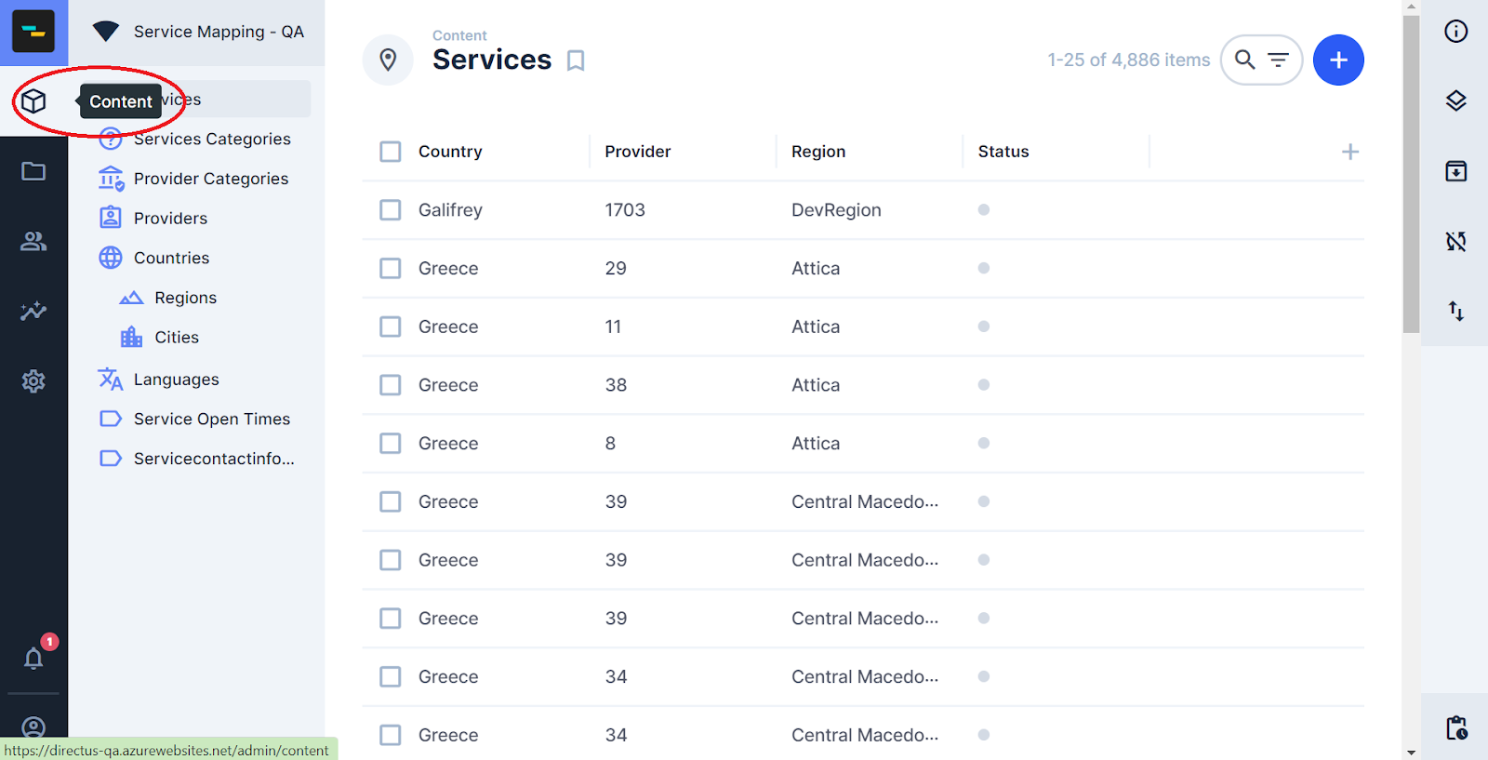Open Settings gear in module bar
This screenshot has height=760, width=1488.
(33, 380)
